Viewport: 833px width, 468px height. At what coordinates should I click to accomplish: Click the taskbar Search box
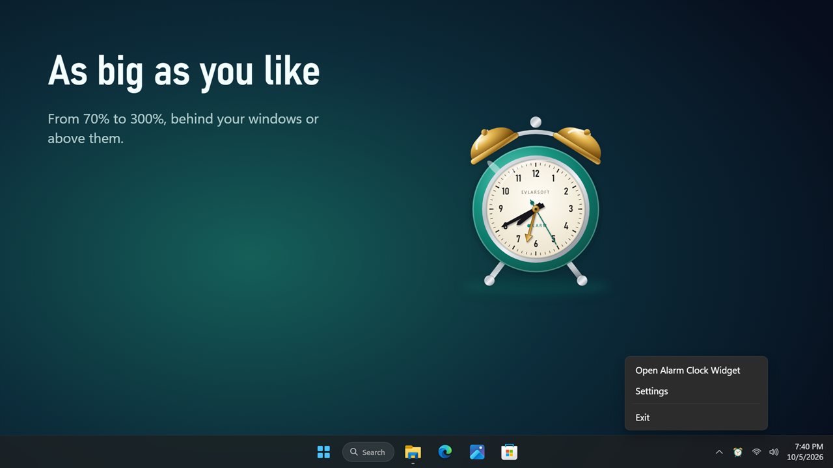click(368, 452)
